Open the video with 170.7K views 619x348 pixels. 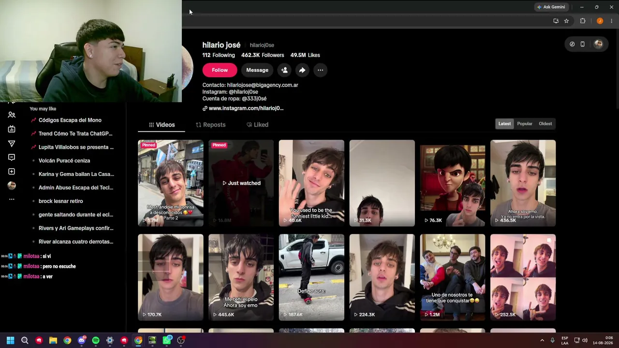pos(171,277)
